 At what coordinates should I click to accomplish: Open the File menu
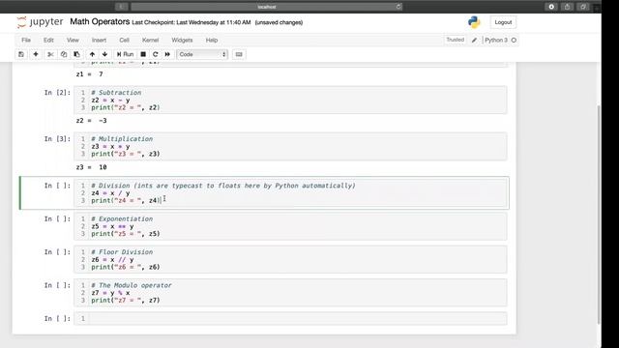click(26, 41)
